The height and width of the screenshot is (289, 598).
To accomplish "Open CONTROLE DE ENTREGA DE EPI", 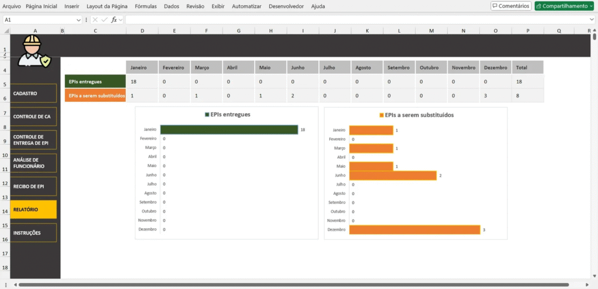I will coord(33,140).
